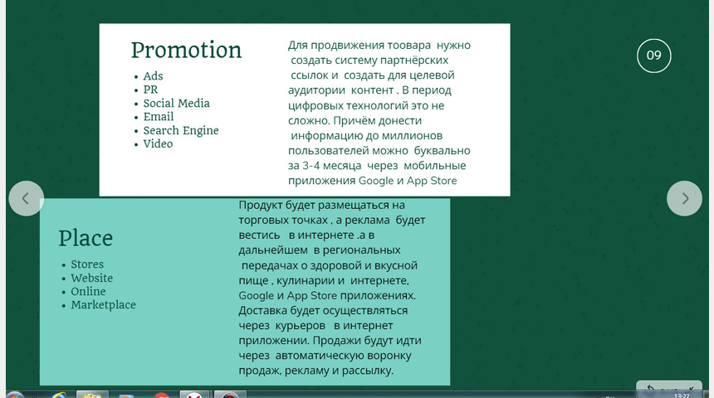Click the slide number 09 badge
The height and width of the screenshot is (398, 714).
coord(654,56)
